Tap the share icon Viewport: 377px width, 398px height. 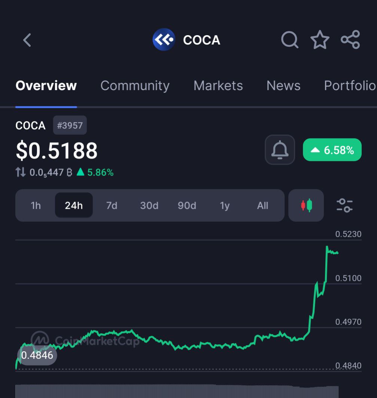350,40
